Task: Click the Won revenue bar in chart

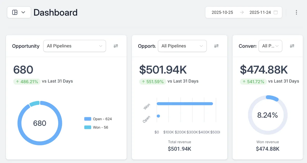Action: pyautogui.click(x=185, y=104)
